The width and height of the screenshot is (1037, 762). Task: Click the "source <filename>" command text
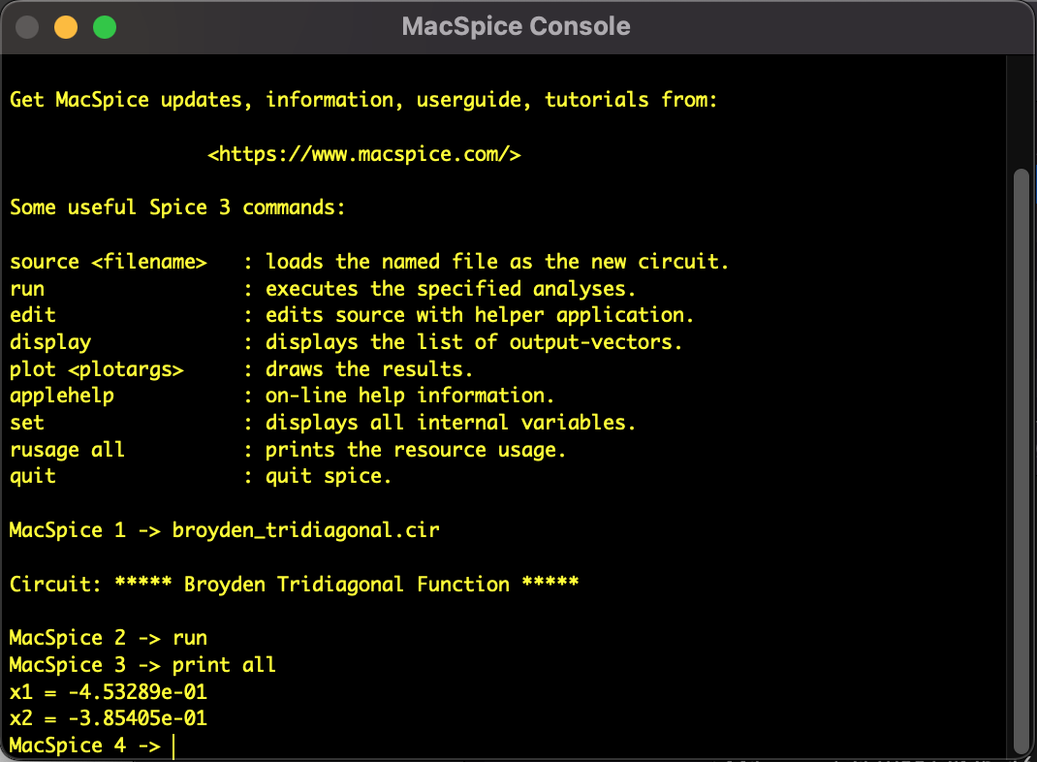click(x=109, y=262)
